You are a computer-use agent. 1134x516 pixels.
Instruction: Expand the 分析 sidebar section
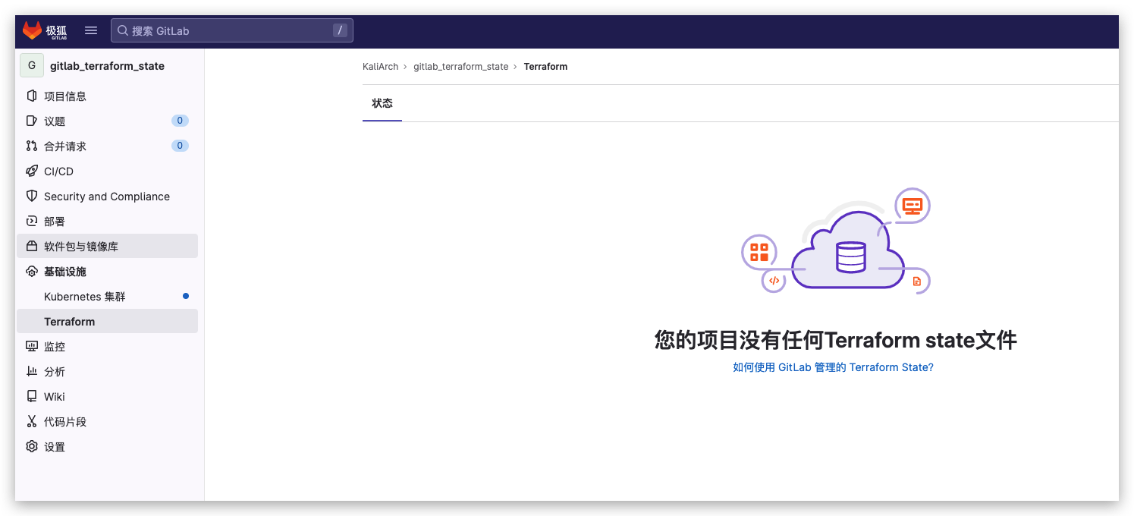pyautogui.click(x=55, y=372)
